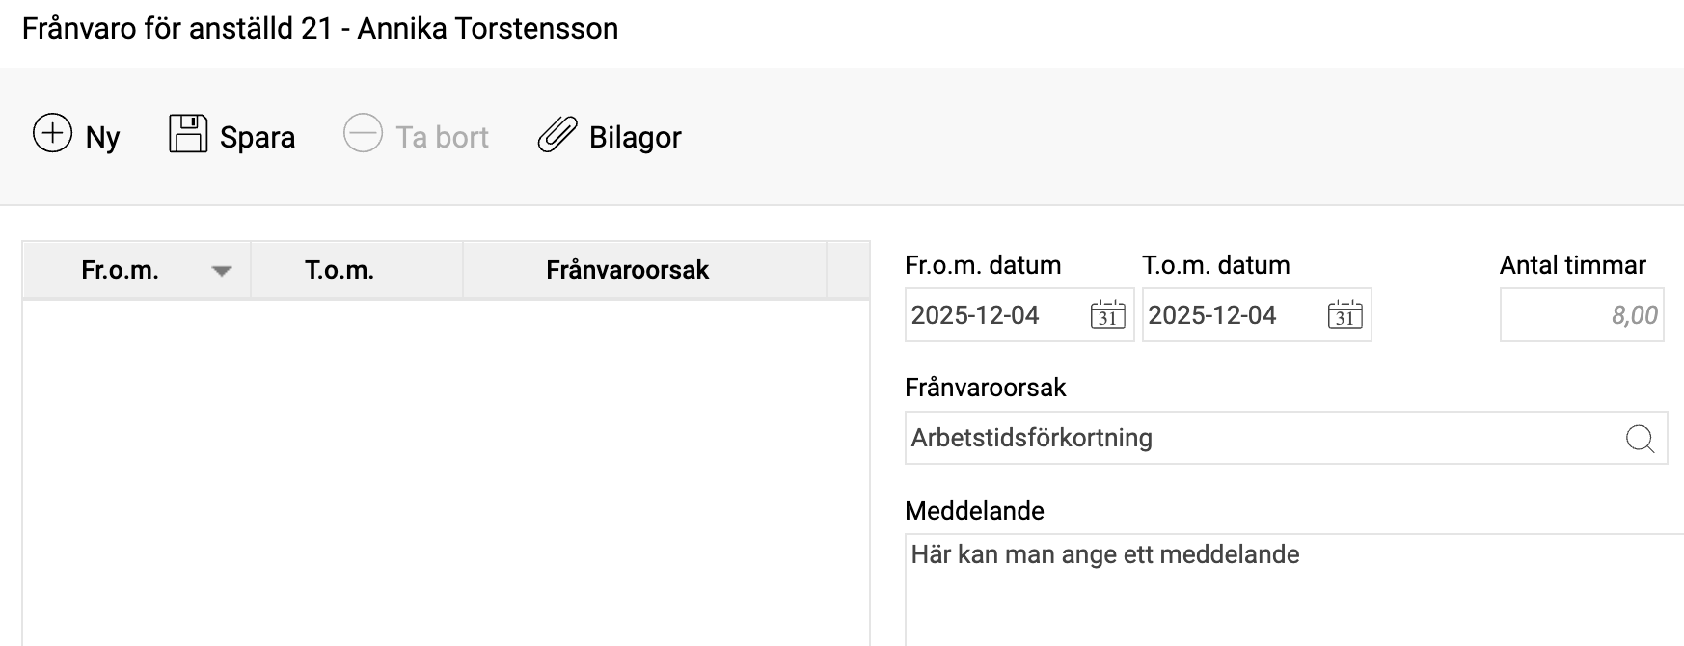Viewport: 1684px width, 646px height.
Task: Click the paperclip Bilagor icon
Action: click(557, 135)
